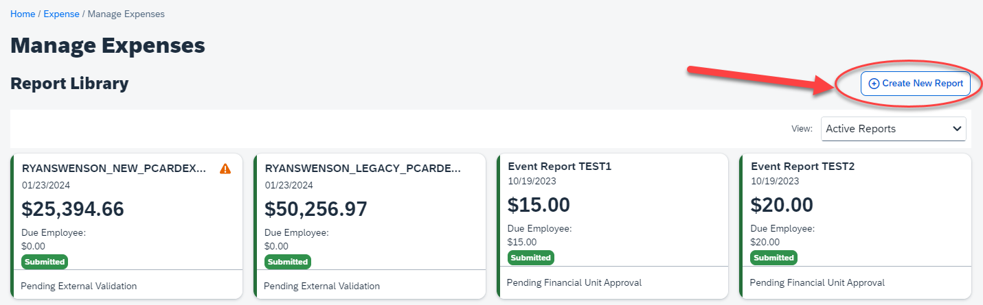This screenshot has width=983, height=305.
Task: Click the Create New Report button
Action: coord(915,84)
